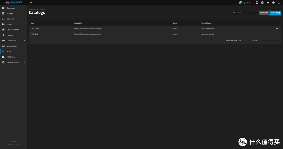Go to previous page of table
Image resolution: width=283 pixels, height=149 pixels.
tap(269, 40)
